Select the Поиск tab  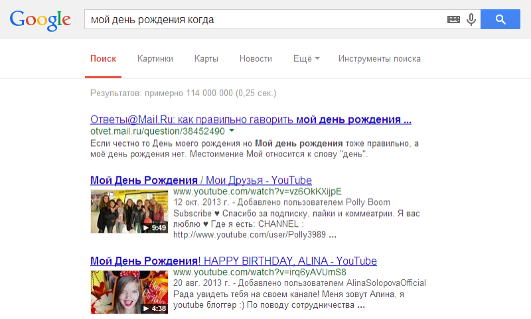pos(104,59)
